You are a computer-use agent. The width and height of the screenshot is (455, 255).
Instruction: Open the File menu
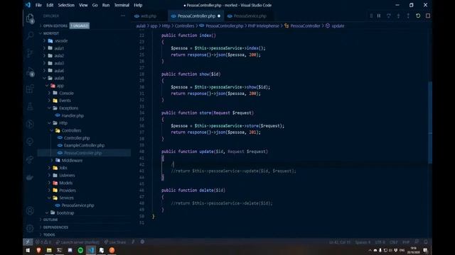(x=38, y=5)
